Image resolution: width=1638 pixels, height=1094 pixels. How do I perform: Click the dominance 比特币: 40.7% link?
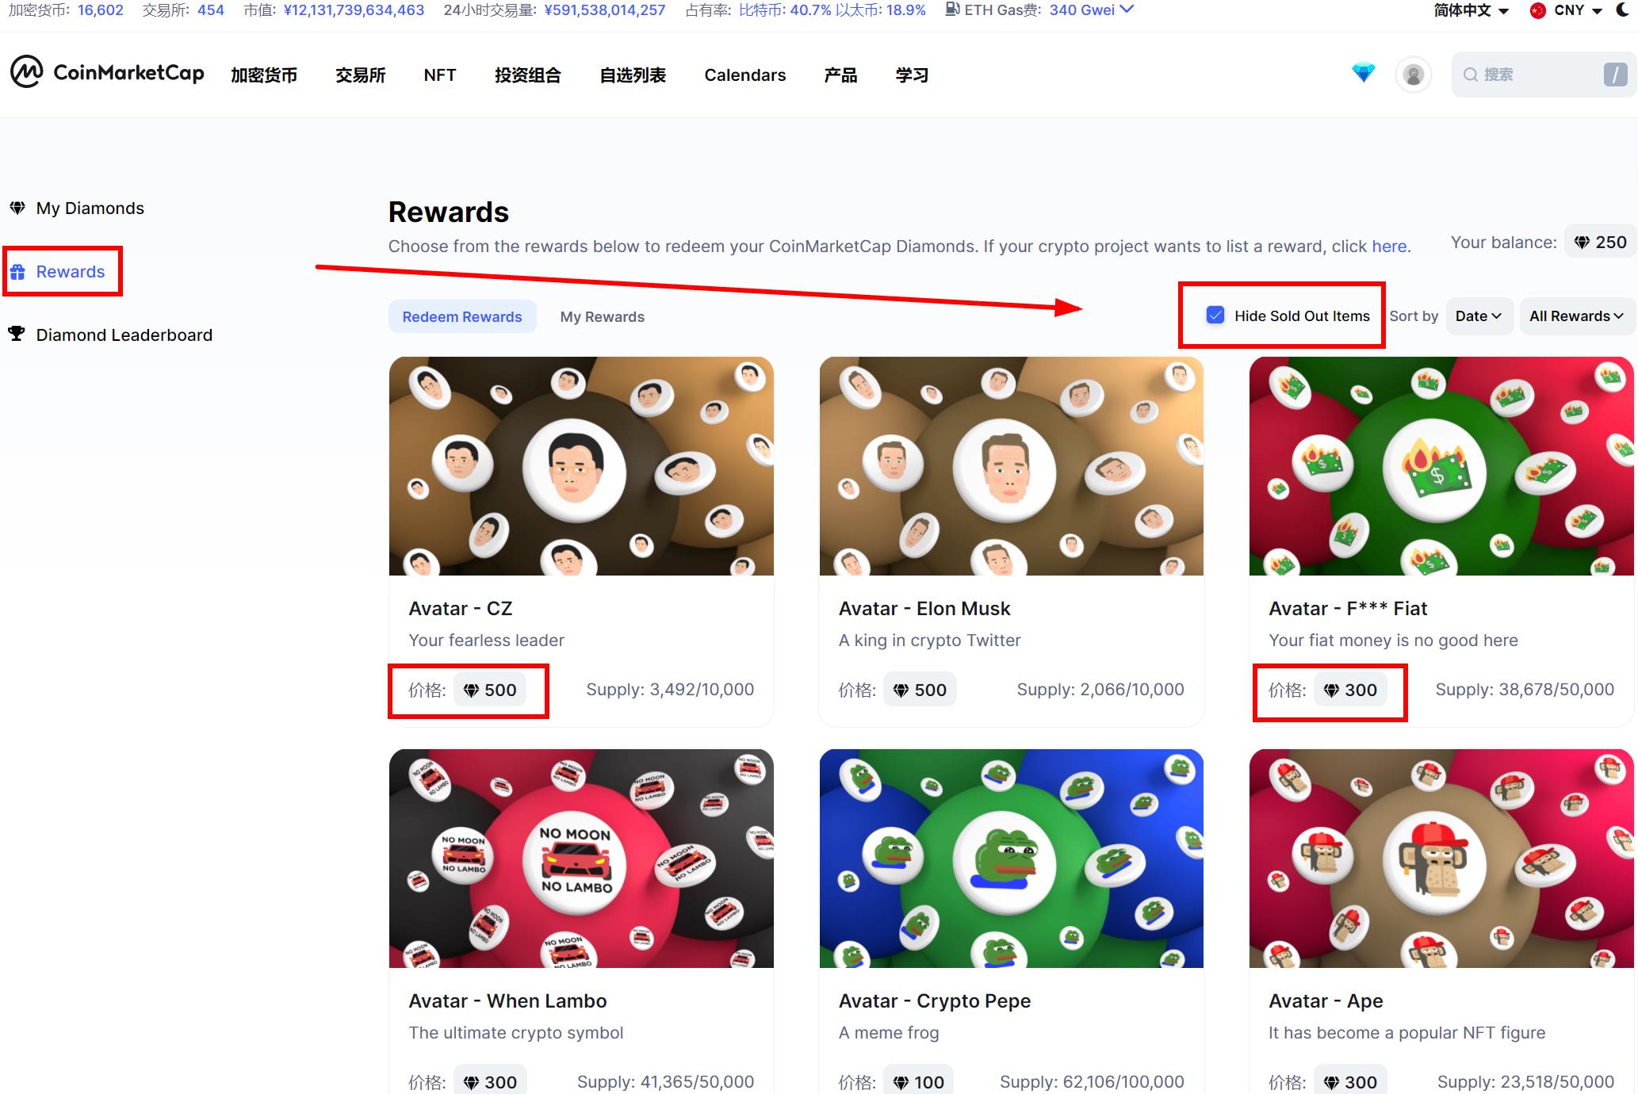pos(785,10)
